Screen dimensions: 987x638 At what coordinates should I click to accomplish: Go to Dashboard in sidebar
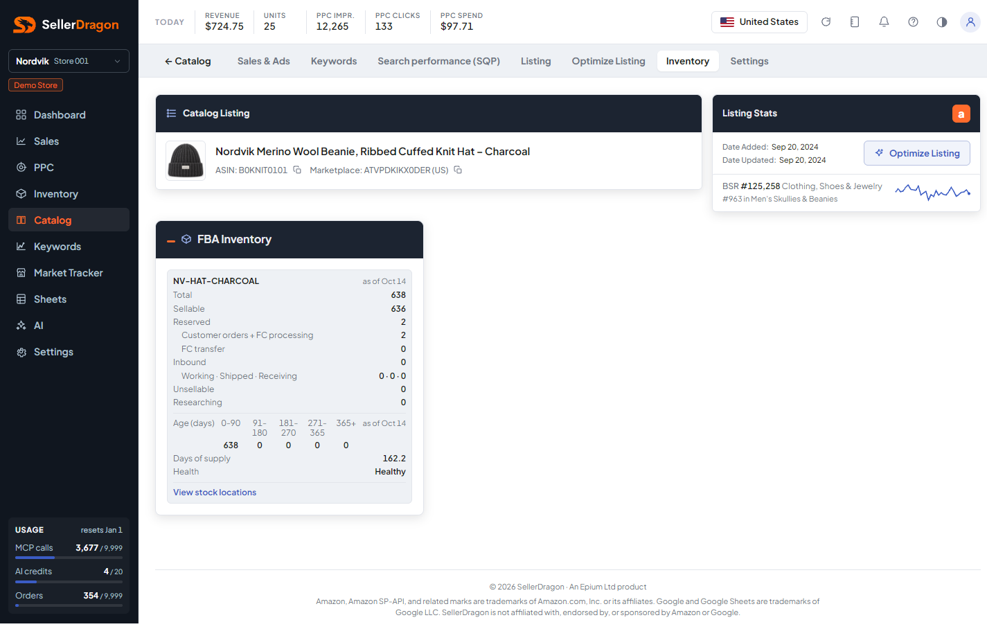(x=69, y=115)
